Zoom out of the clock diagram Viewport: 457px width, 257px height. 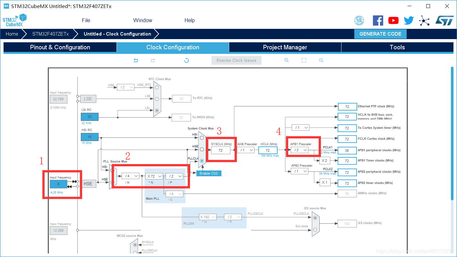click(x=321, y=60)
